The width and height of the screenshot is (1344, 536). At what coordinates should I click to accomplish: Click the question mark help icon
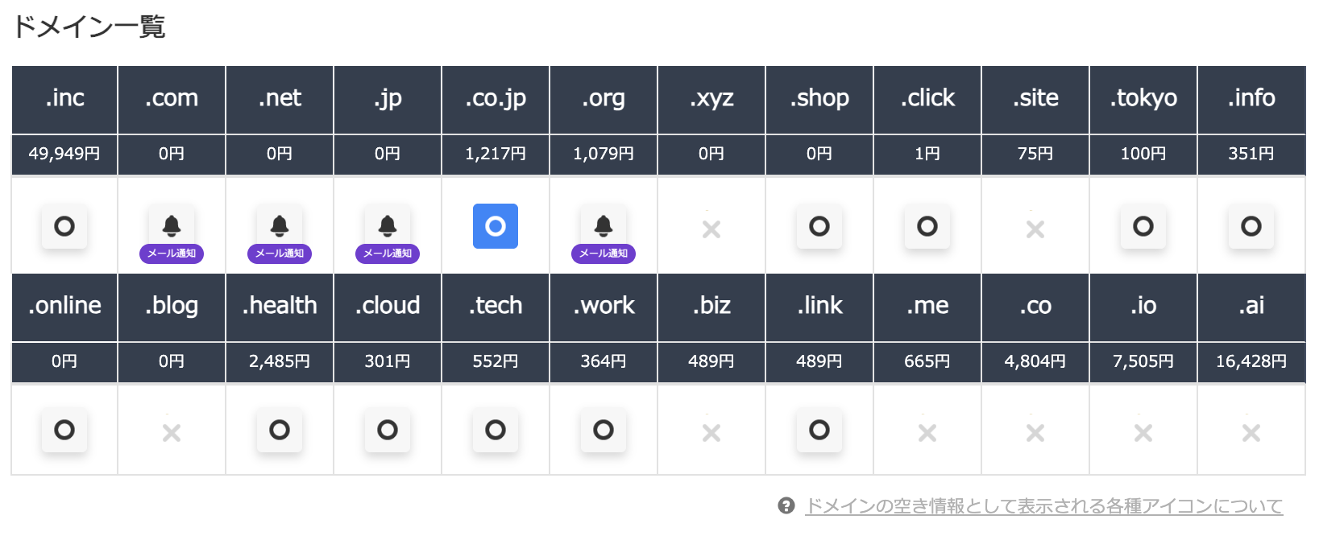click(786, 505)
